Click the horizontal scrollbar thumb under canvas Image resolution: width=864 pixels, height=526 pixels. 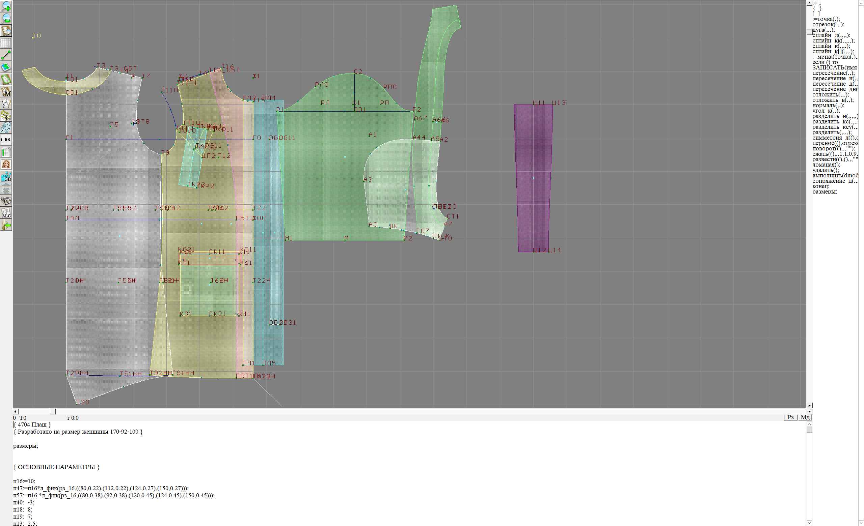pyautogui.click(x=53, y=411)
